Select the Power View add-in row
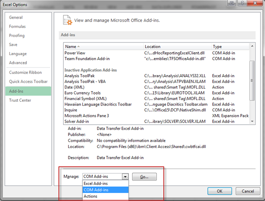 click(x=157, y=53)
